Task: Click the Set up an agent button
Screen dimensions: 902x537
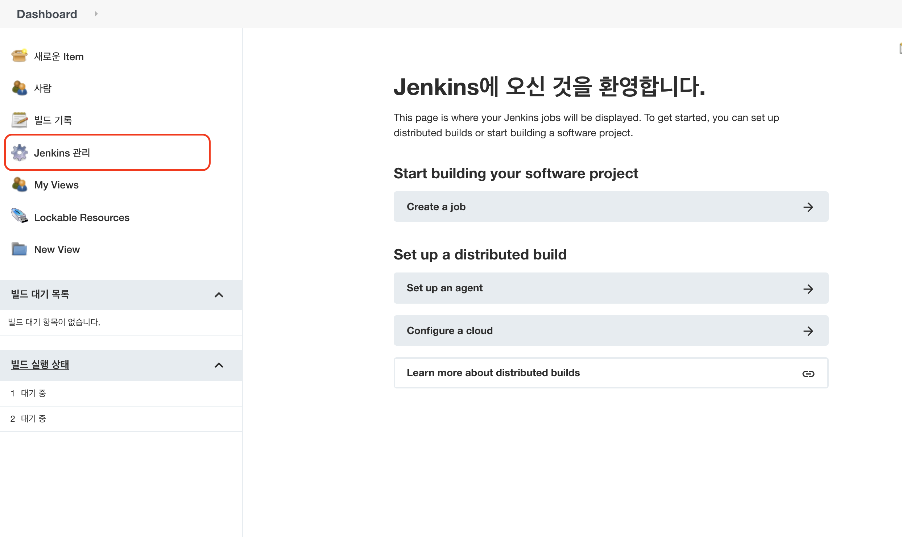Action: coord(611,288)
